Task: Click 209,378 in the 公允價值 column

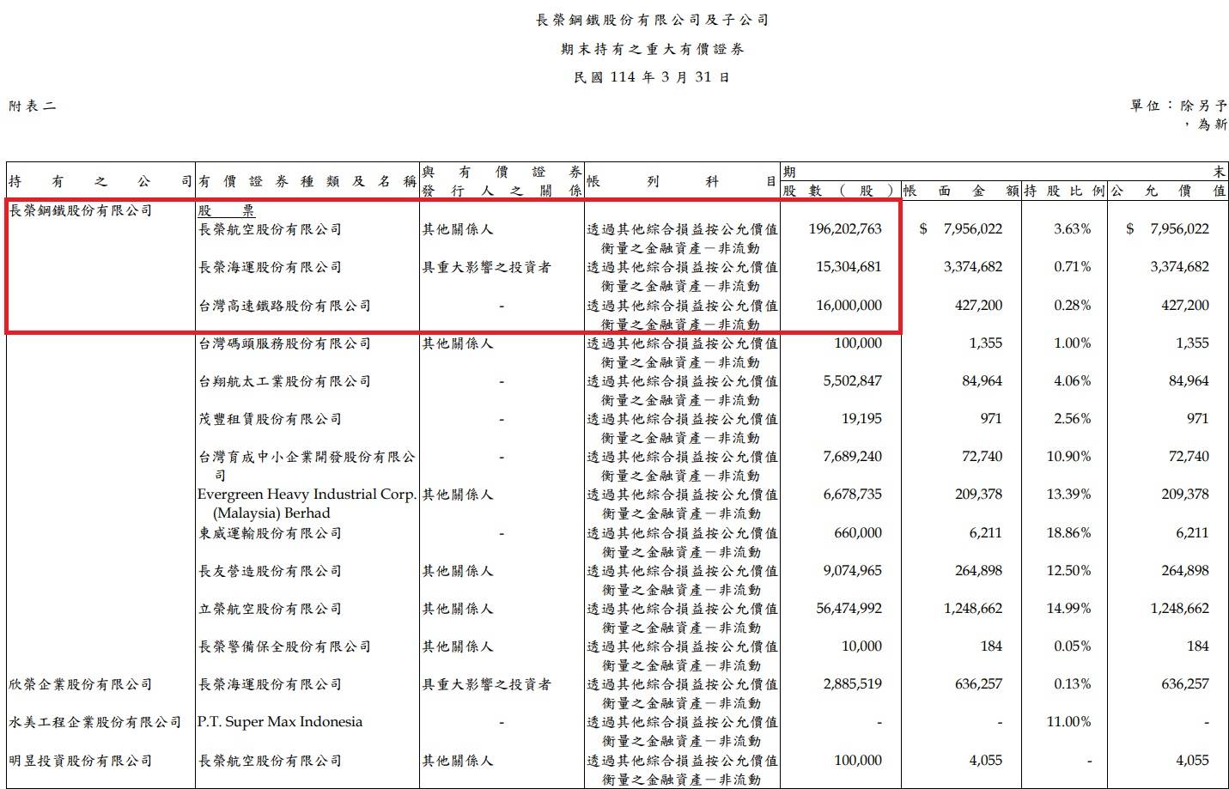Action: pyautogui.click(x=1184, y=495)
